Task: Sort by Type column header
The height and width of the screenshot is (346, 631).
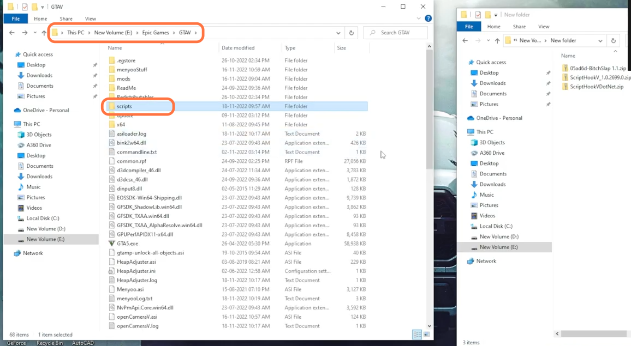Action: (290, 48)
